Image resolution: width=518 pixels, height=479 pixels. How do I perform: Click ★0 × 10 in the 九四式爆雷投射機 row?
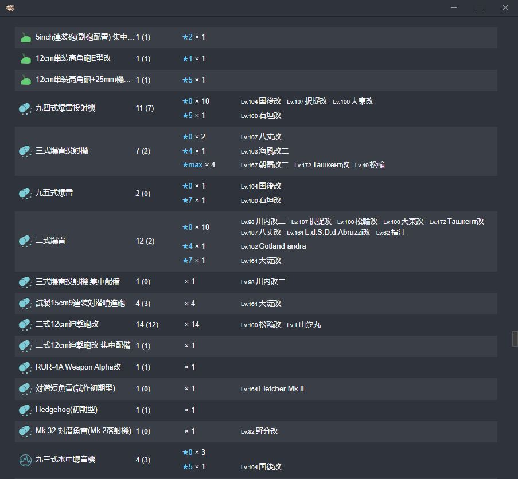(x=196, y=101)
